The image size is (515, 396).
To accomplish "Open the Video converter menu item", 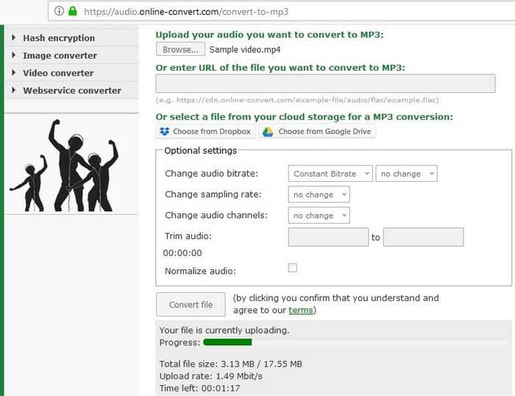I will click(x=58, y=73).
